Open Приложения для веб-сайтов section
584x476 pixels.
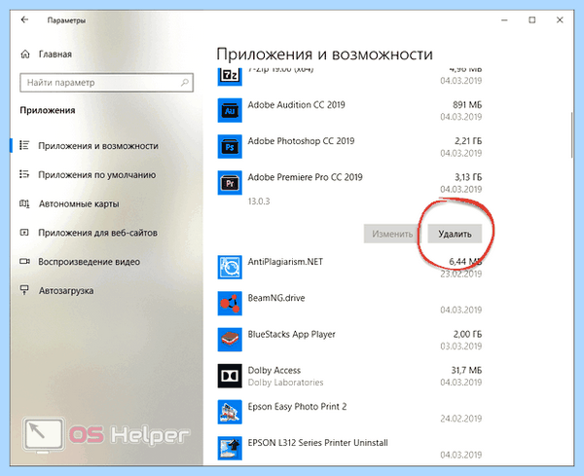click(89, 233)
